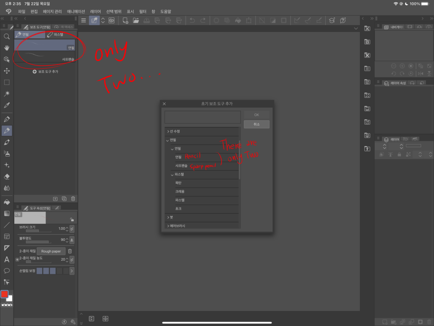Image resolution: width=434 pixels, height=326 pixels.
Task: Zoom in using the Navigator plus icon
Action: point(402,66)
